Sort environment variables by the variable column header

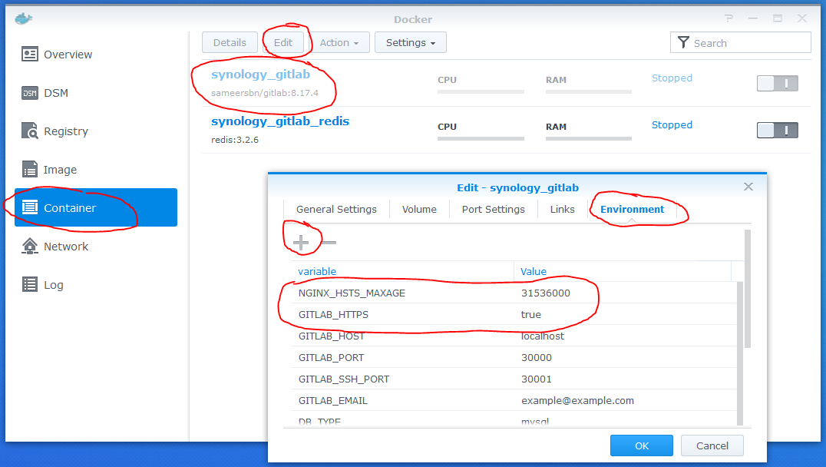(x=318, y=271)
